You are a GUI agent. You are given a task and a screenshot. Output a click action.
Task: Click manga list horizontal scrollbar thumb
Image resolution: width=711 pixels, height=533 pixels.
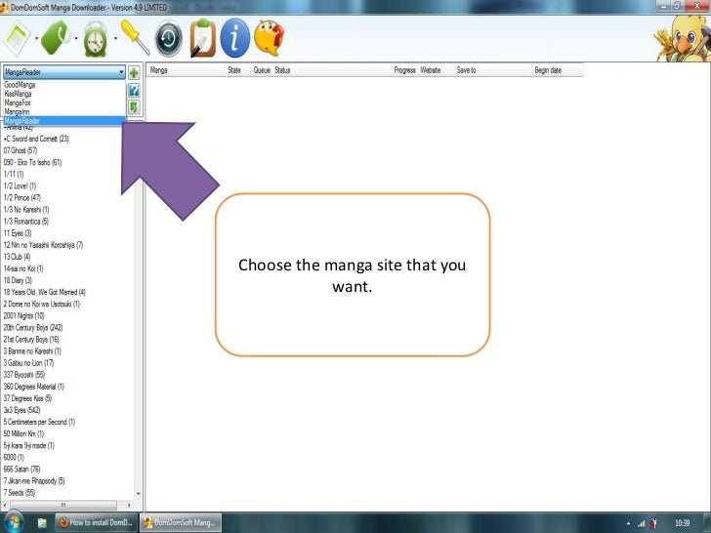point(63,505)
